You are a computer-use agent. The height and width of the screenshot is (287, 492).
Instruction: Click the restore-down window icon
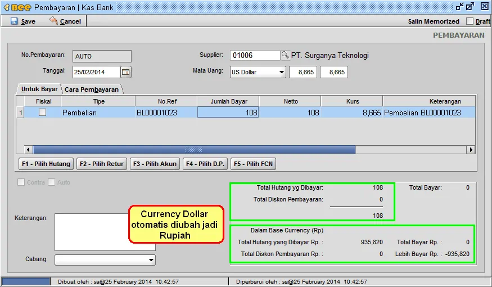point(460,7)
